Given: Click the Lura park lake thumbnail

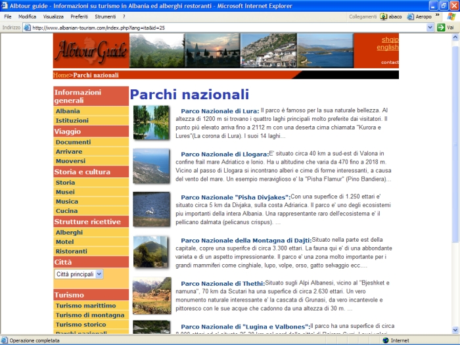Looking at the screenshot, I should click(151, 123).
